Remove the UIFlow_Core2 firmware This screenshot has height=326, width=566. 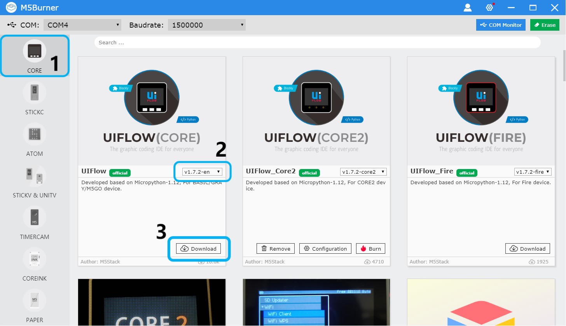tap(276, 249)
